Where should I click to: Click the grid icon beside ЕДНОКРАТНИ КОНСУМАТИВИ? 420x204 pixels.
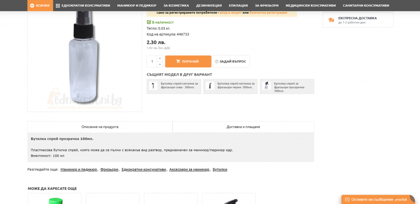coord(58,6)
